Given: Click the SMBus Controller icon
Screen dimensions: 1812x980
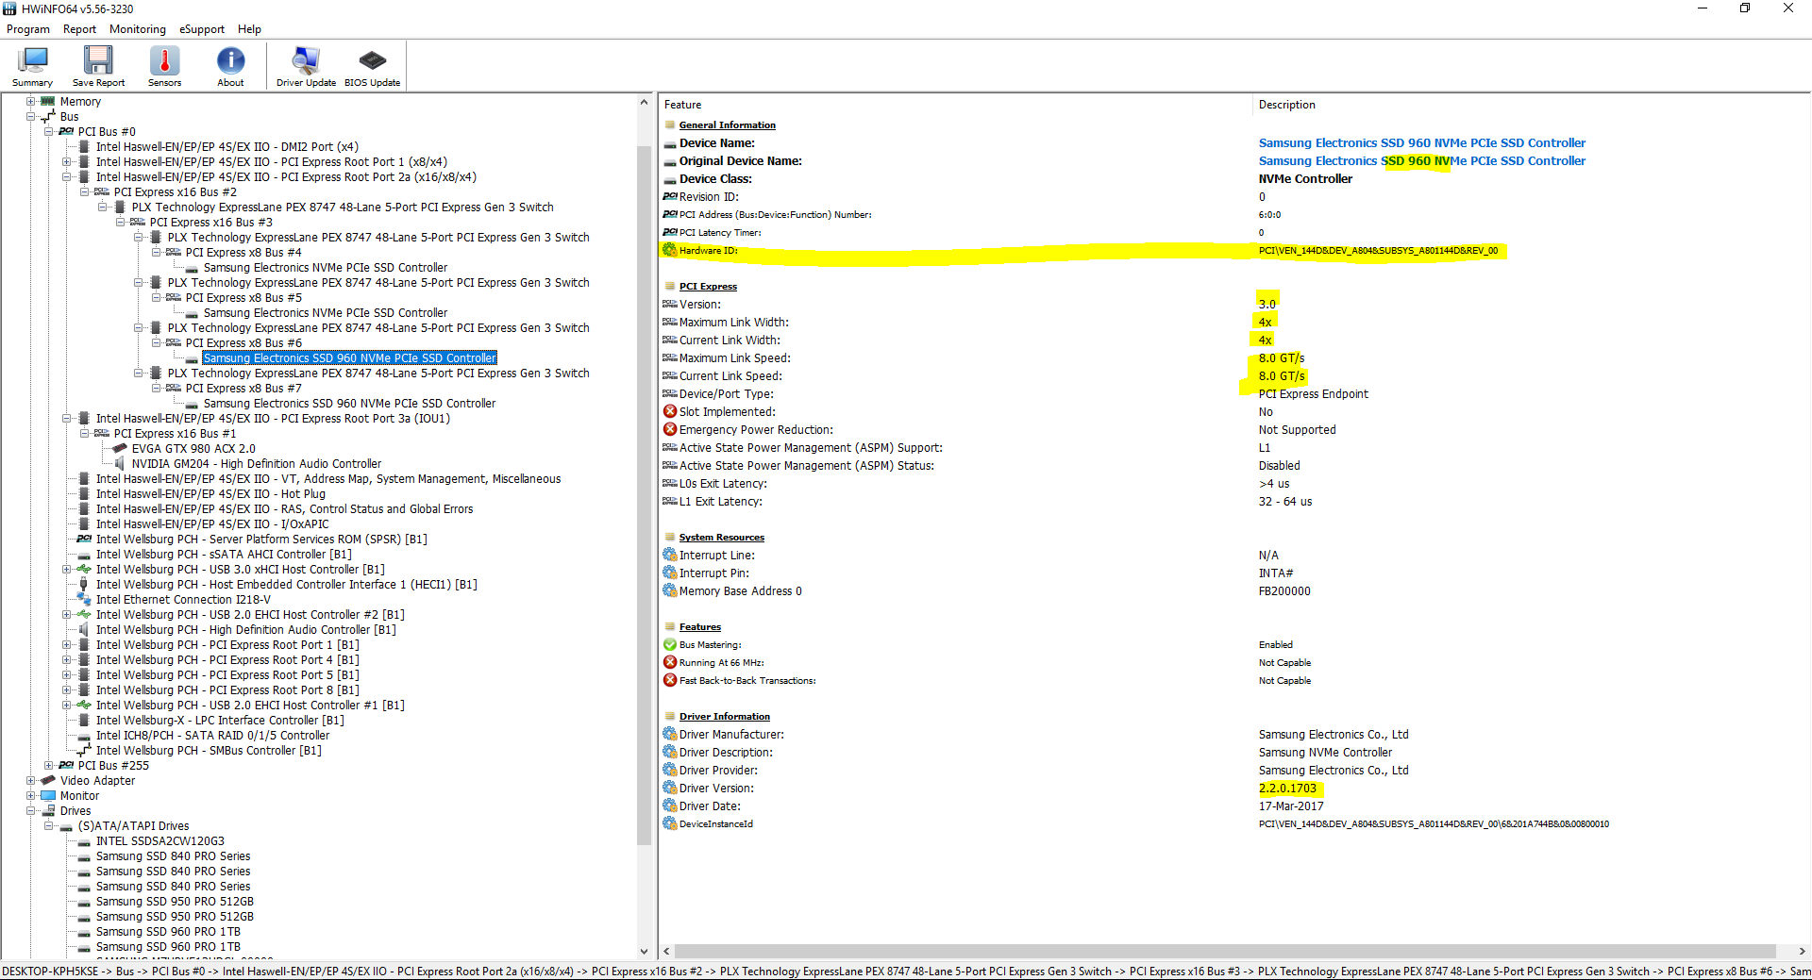Looking at the screenshot, I should pos(84,750).
